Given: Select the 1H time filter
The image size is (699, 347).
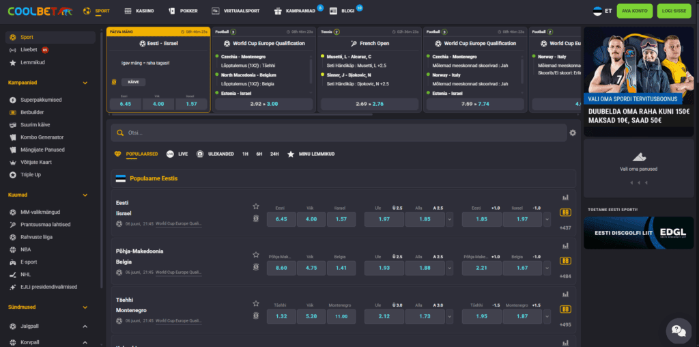Looking at the screenshot, I should (x=245, y=154).
